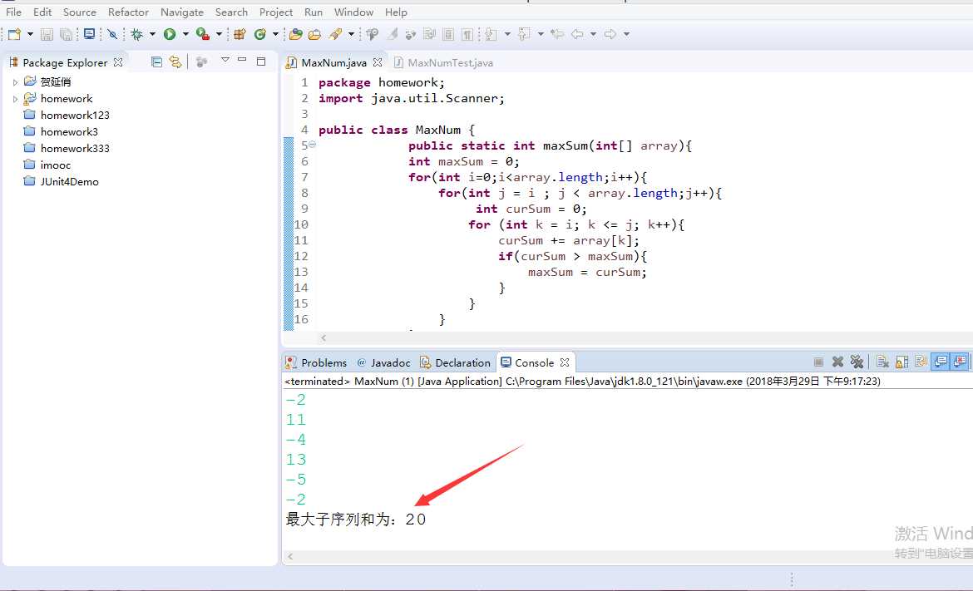Click the Next Annotation icon

click(x=491, y=34)
